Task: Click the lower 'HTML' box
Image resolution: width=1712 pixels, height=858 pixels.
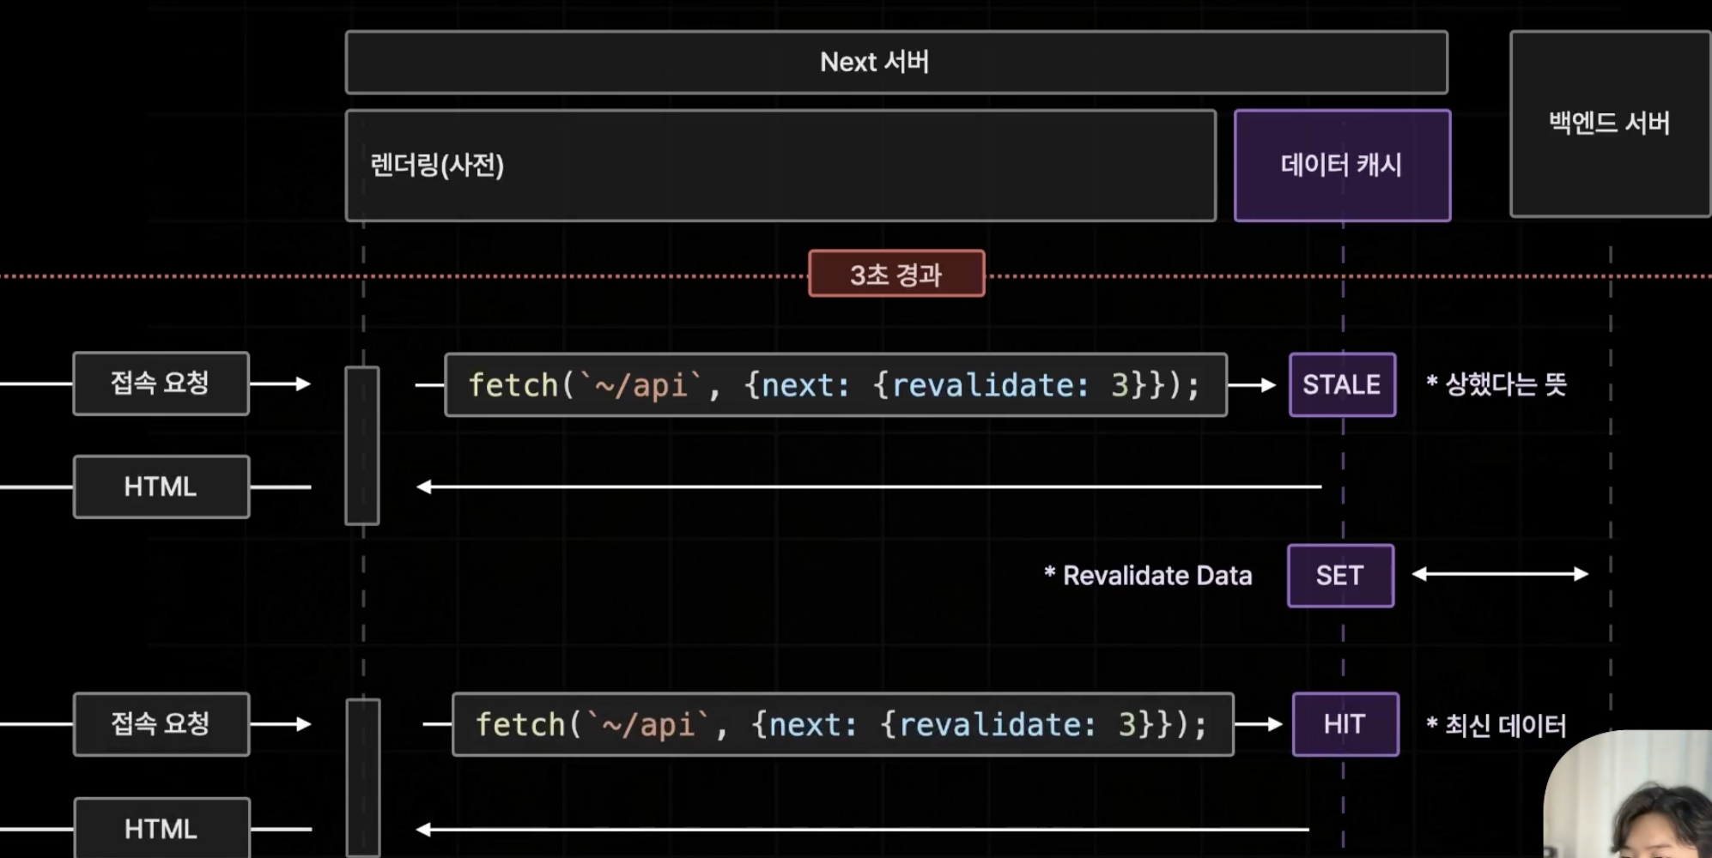Action: coord(162,828)
